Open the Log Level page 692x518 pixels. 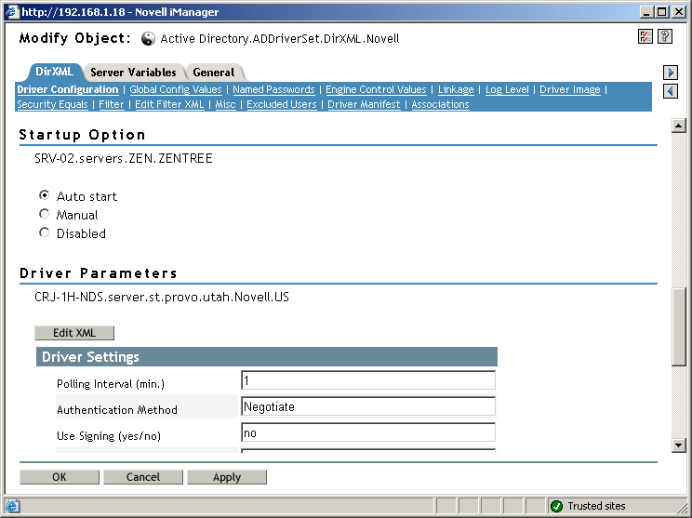coord(507,89)
